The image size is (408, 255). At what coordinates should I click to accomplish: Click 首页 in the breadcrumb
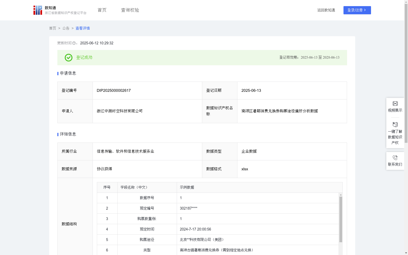53,28
